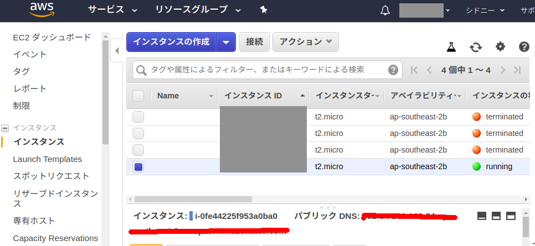This screenshot has width=535, height=246.
Task: Maximize the details pane layout icon
Action: tap(511, 216)
